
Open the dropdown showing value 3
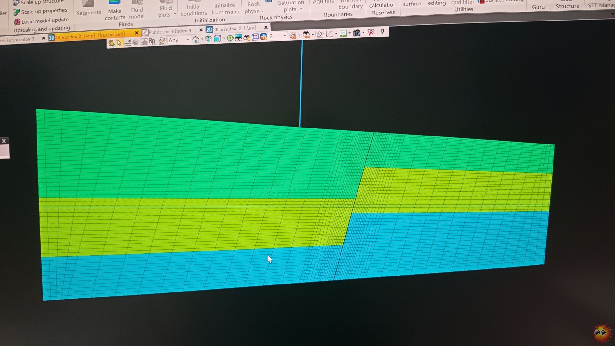pyautogui.click(x=284, y=36)
